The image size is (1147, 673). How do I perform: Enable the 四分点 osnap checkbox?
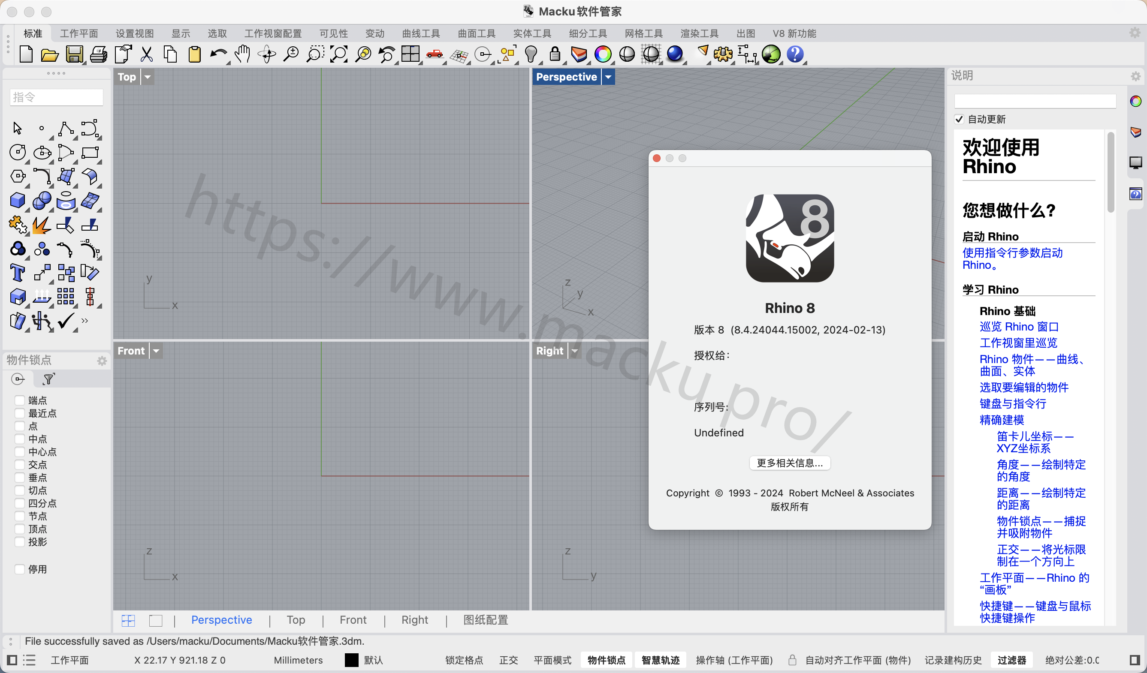point(20,503)
